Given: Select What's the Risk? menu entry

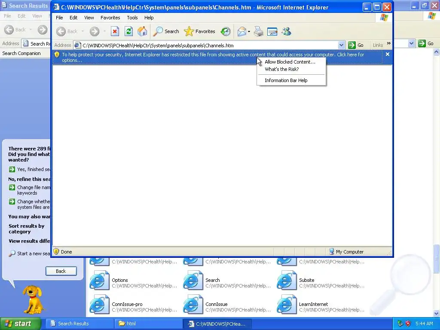Looking at the screenshot, I should pyautogui.click(x=282, y=69).
